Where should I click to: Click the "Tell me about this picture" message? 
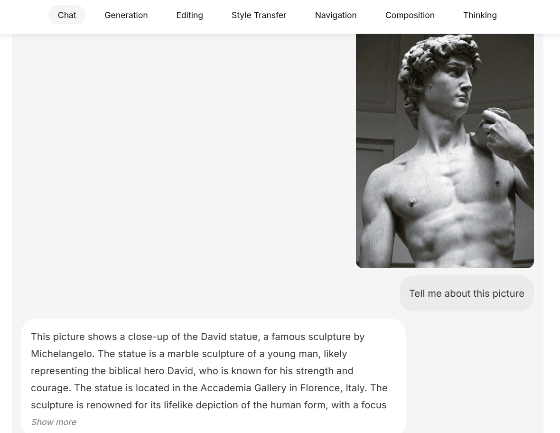pyautogui.click(x=467, y=293)
